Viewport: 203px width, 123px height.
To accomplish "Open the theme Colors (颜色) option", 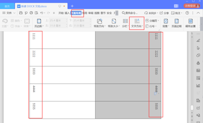I will tap(16, 20).
